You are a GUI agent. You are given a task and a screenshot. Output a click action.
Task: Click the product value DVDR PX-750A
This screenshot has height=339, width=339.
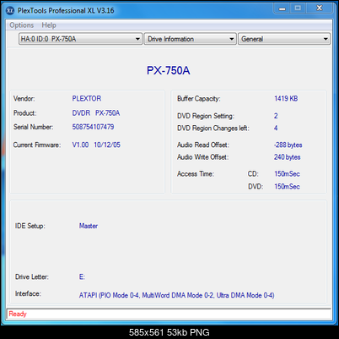click(x=96, y=113)
